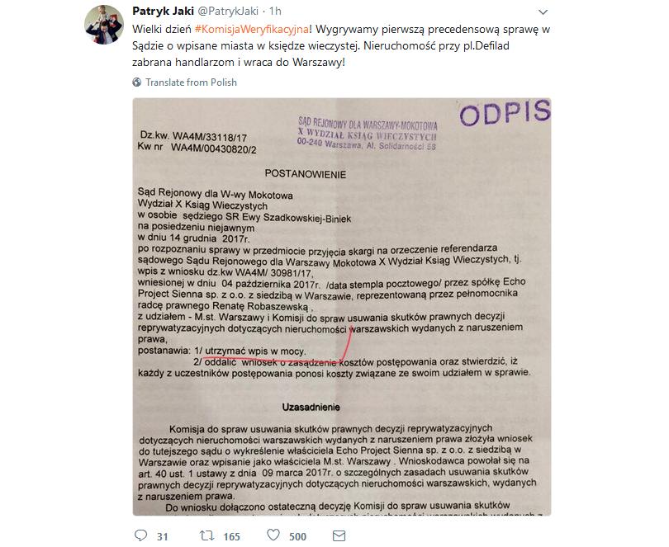
Task: View the 165 retweets count
Action: [x=232, y=536]
